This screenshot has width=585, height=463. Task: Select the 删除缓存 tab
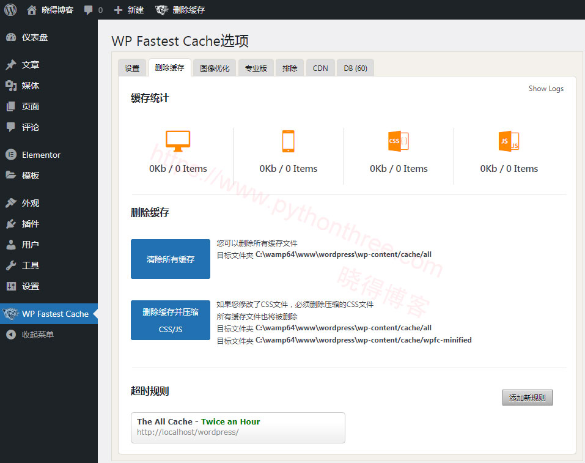click(170, 67)
